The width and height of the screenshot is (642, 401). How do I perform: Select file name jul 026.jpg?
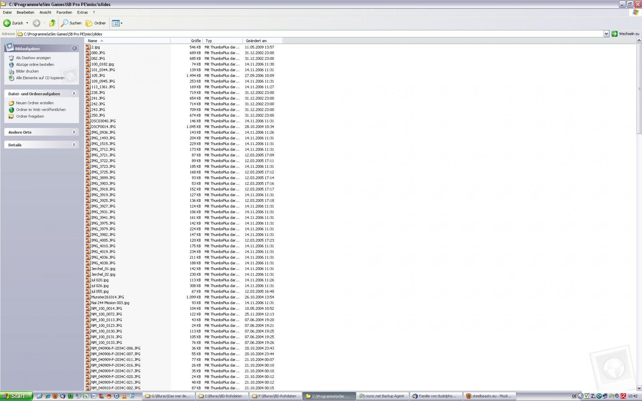coord(100,286)
